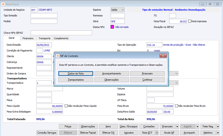Click Efetivar Parcial button
The image size is (223, 136).
[x=88, y=133]
